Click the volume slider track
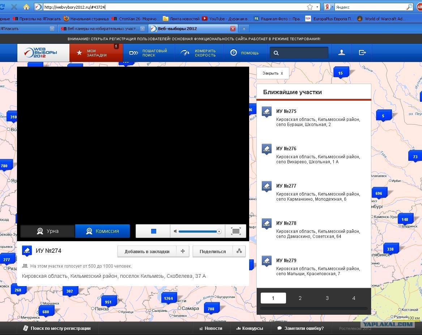Image resolution: width=422 pixels, height=335 pixels. coord(199,231)
